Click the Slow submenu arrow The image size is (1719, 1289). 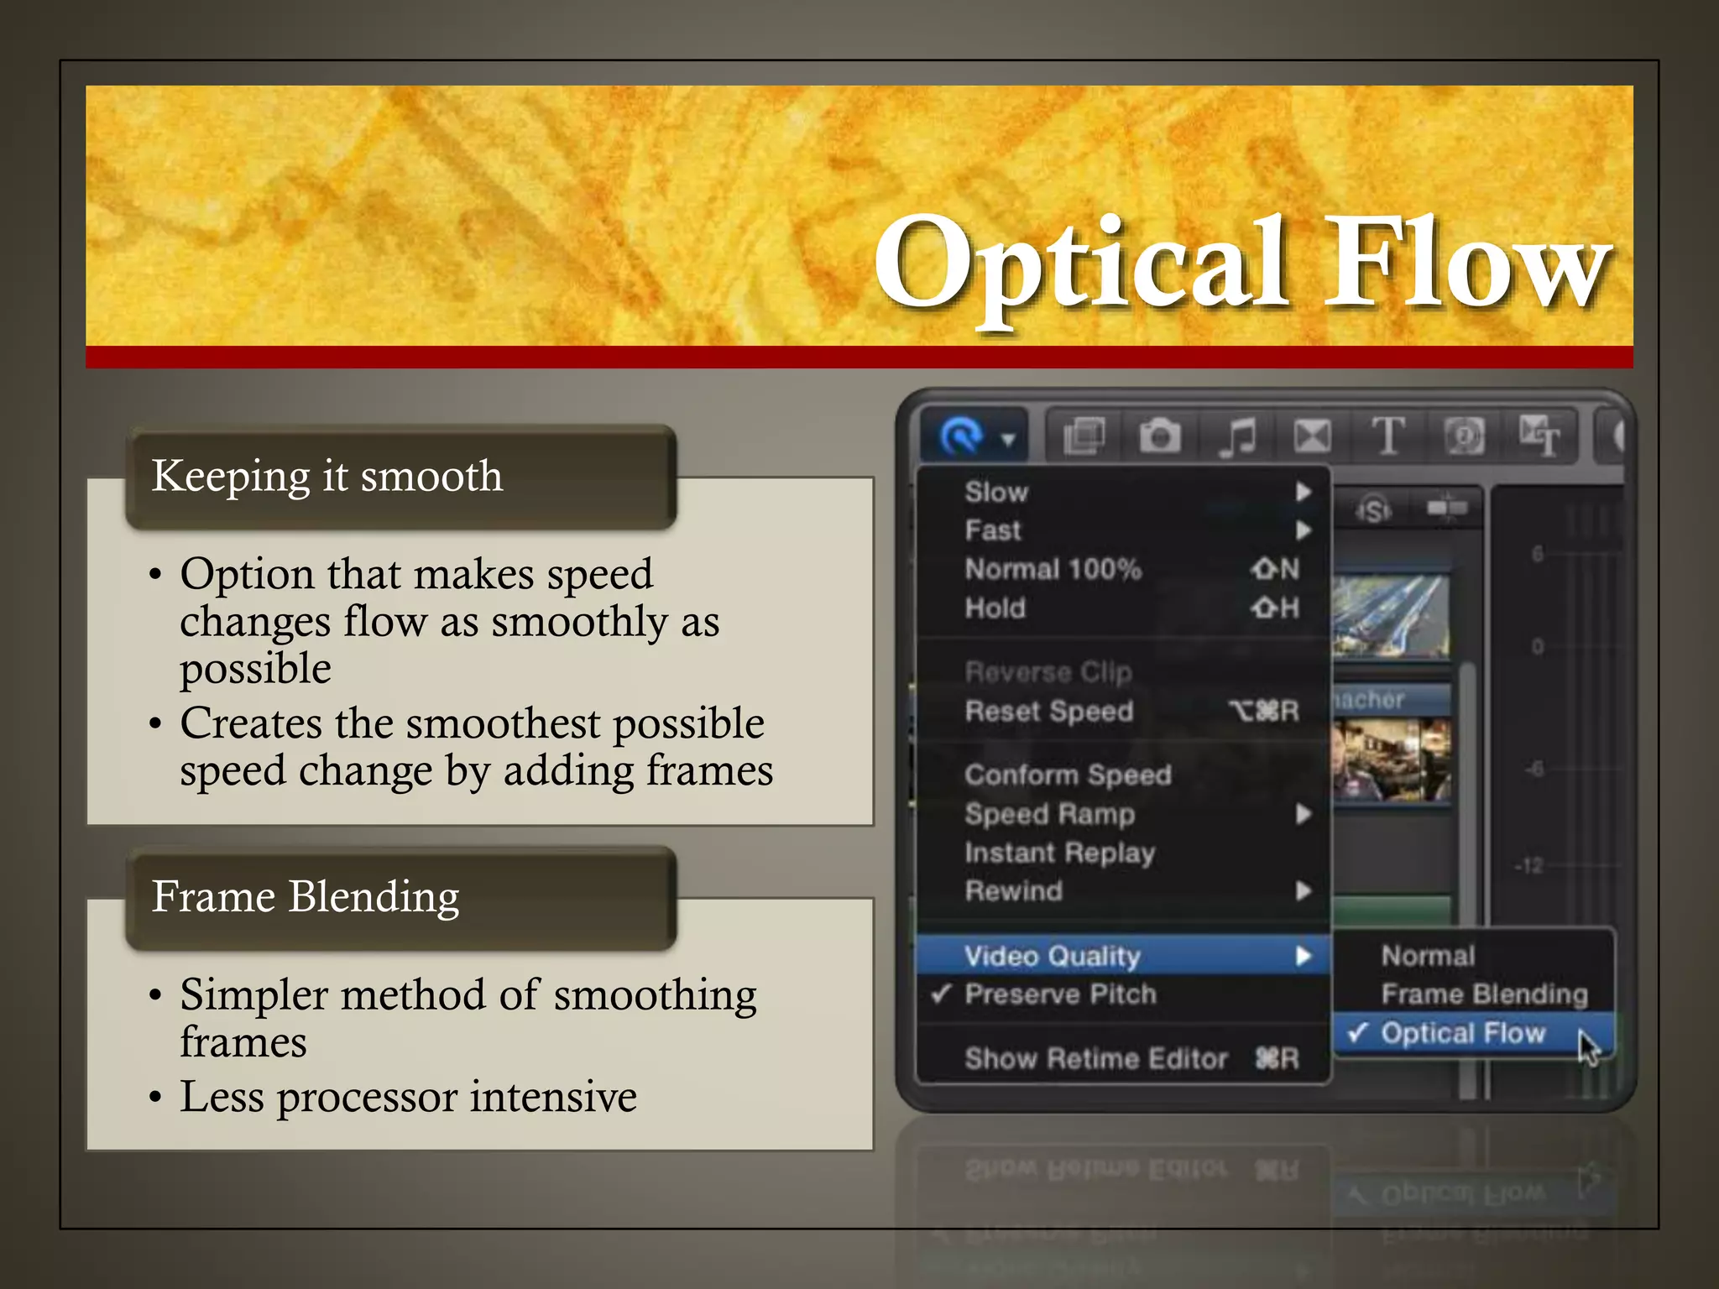[x=1303, y=492]
